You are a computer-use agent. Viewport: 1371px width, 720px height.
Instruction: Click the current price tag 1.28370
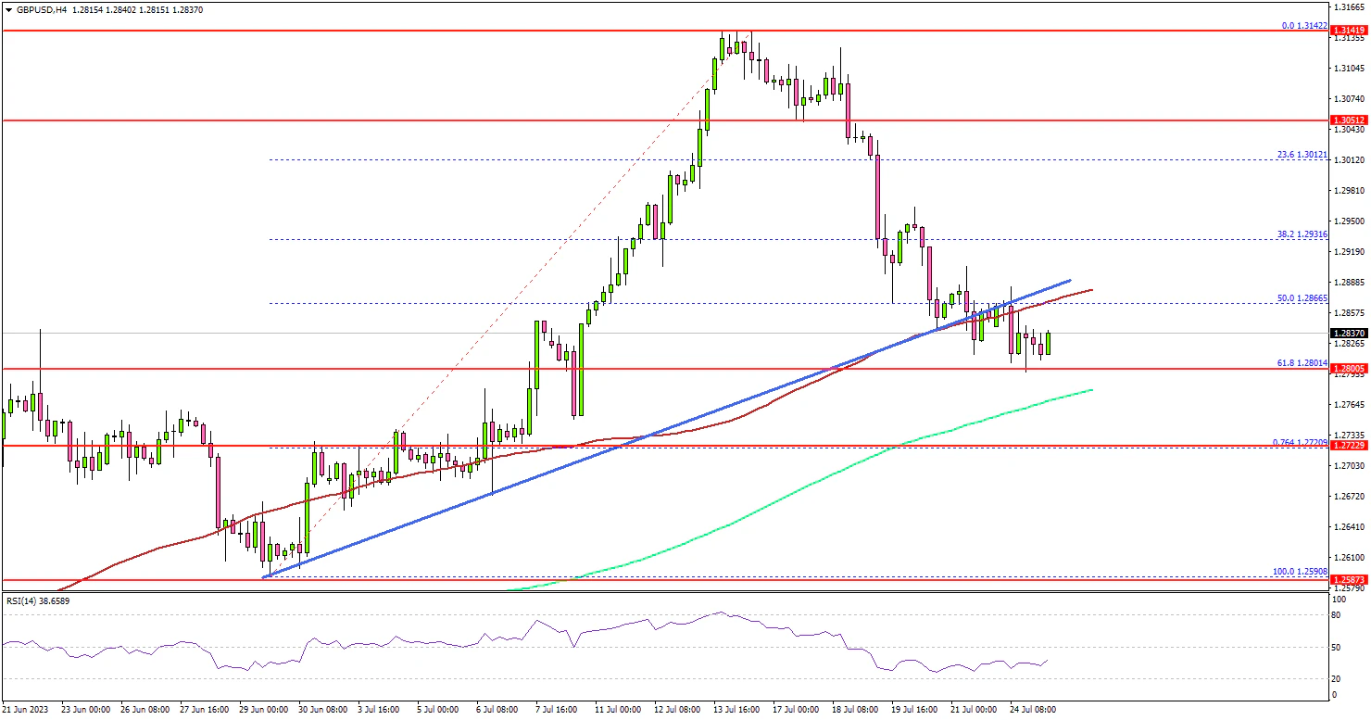(1349, 334)
